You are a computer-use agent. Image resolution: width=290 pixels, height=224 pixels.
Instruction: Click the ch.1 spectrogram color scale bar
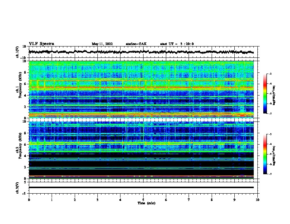click(x=265, y=94)
